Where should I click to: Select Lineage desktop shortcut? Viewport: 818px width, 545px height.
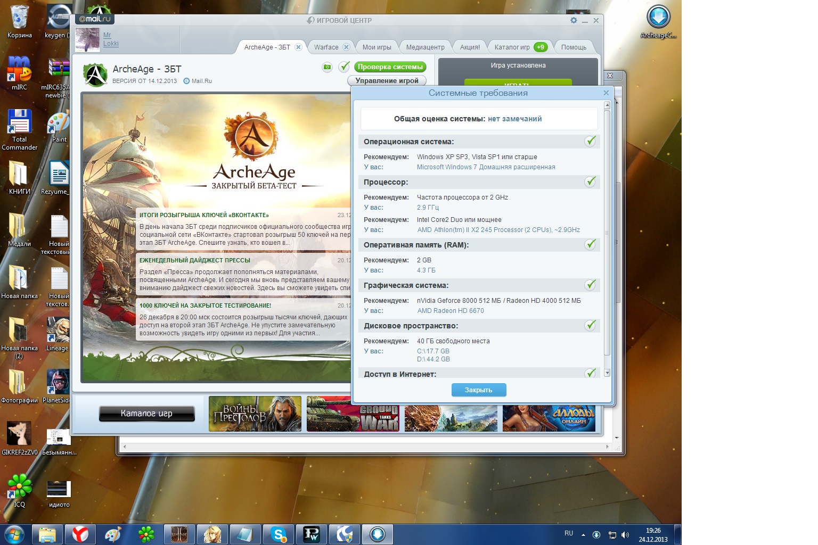58,334
